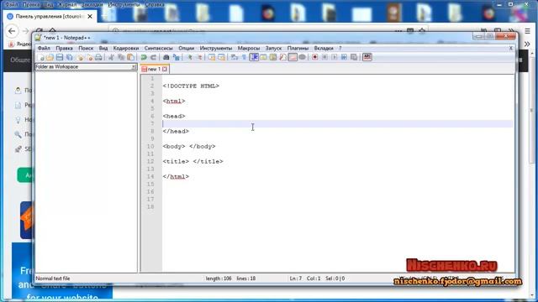Close the Firefox Панель управления tab
538x302 pixels.
[90, 16]
